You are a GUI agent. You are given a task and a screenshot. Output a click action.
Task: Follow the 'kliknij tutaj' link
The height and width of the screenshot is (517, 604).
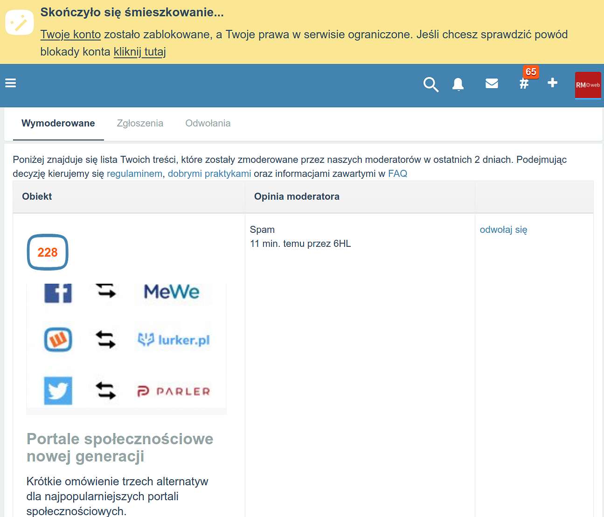tap(140, 52)
